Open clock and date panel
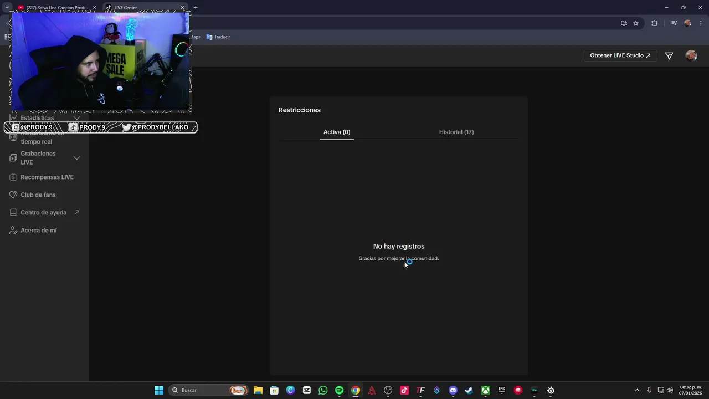The image size is (709, 399). 691,390
